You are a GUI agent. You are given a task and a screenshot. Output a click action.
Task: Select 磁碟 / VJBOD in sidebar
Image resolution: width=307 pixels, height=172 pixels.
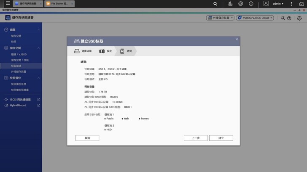tap(19, 54)
